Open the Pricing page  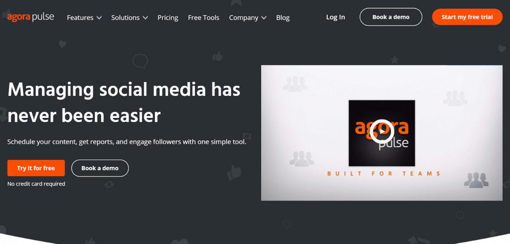pos(168,17)
